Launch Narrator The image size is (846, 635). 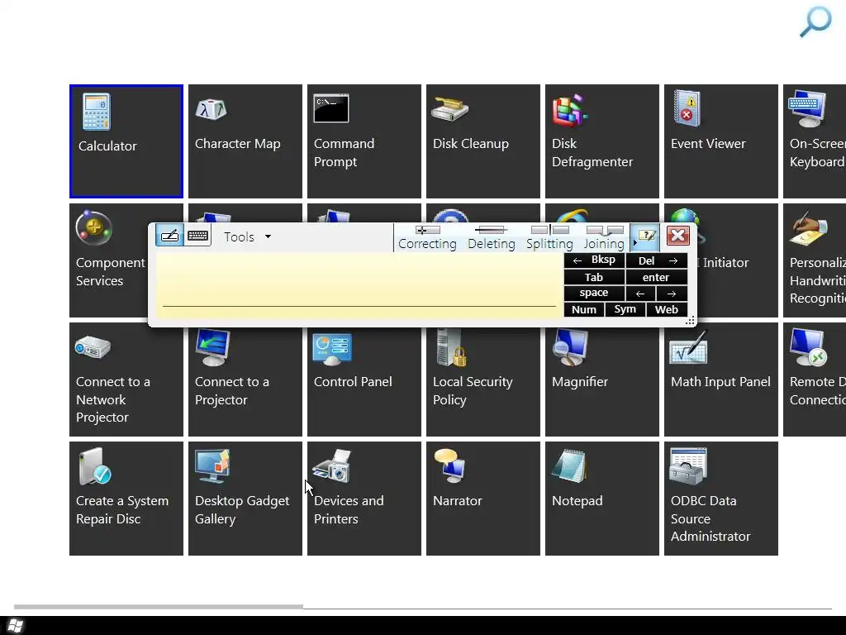point(483,499)
